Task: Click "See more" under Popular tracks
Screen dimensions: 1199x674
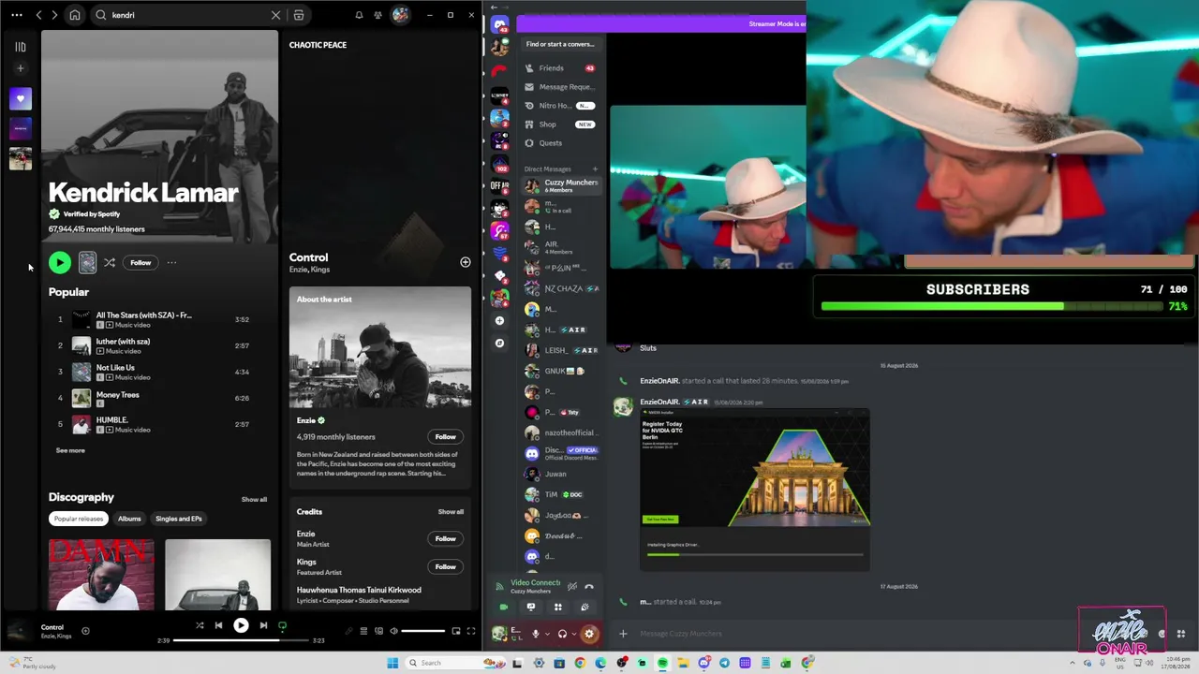Action: (70, 450)
